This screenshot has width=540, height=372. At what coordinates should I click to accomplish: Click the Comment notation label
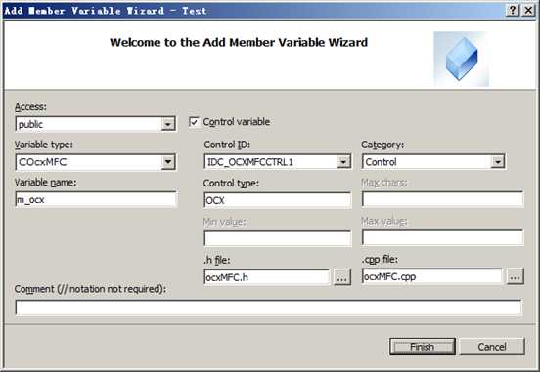tap(90, 289)
